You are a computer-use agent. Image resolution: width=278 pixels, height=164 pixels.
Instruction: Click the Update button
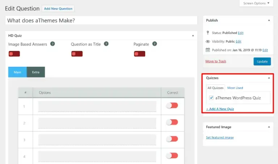[262, 61]
